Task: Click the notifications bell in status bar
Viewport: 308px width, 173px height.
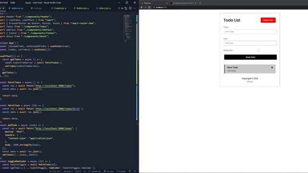Action: coord(135,171)
